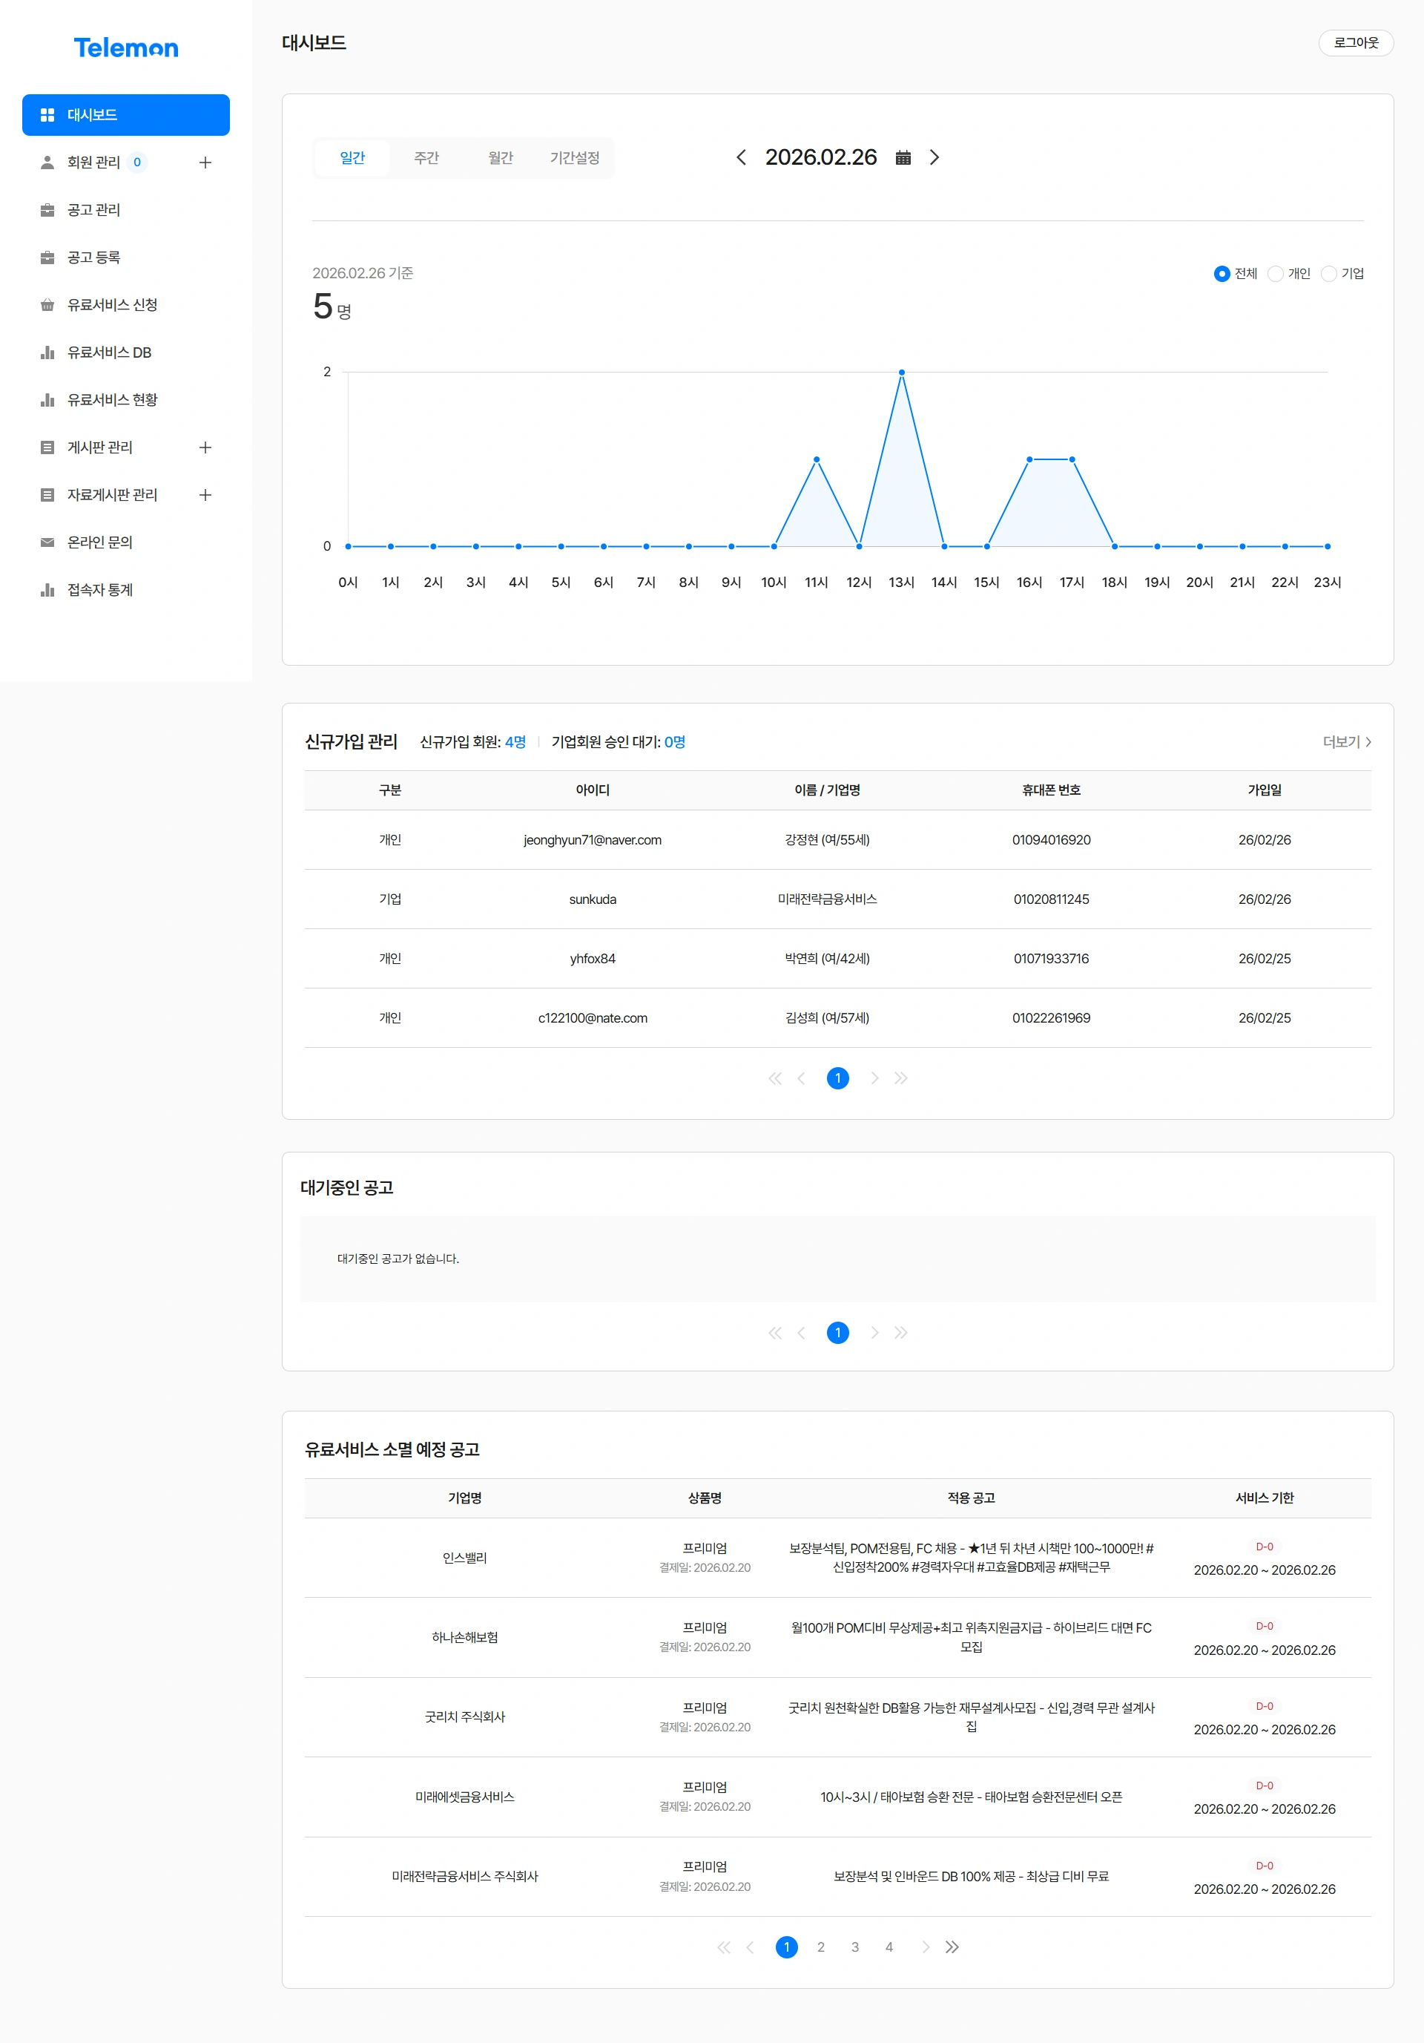The height and width of the screenshot is (2043, 1424).
Task: Click the Telemon logo
Action: tap(125, 48)
